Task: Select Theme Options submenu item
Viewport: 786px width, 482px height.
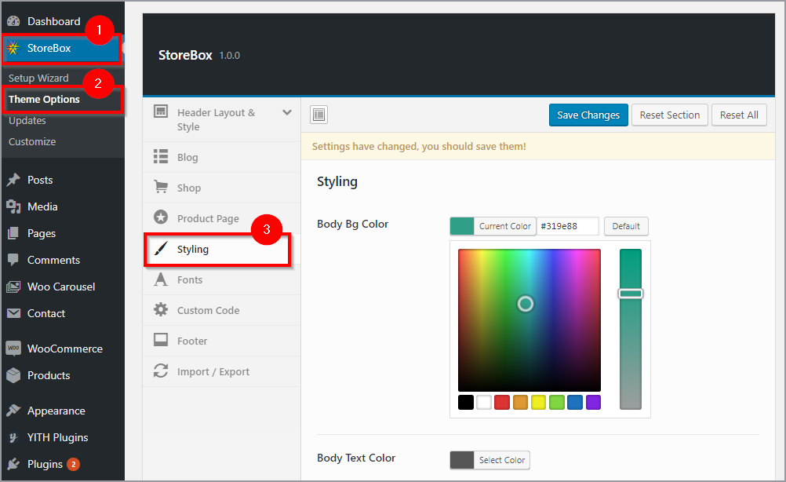Action: [x=44, y=100]
